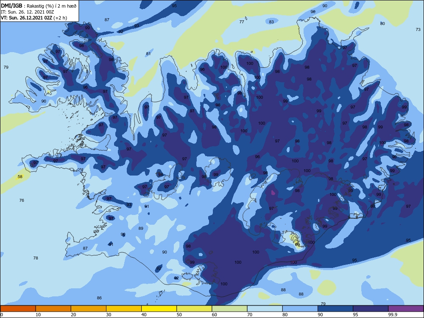The image size is (424, 318).
Task: Click the 73 value at the northeast corner
Action: (x=418, y=30)
